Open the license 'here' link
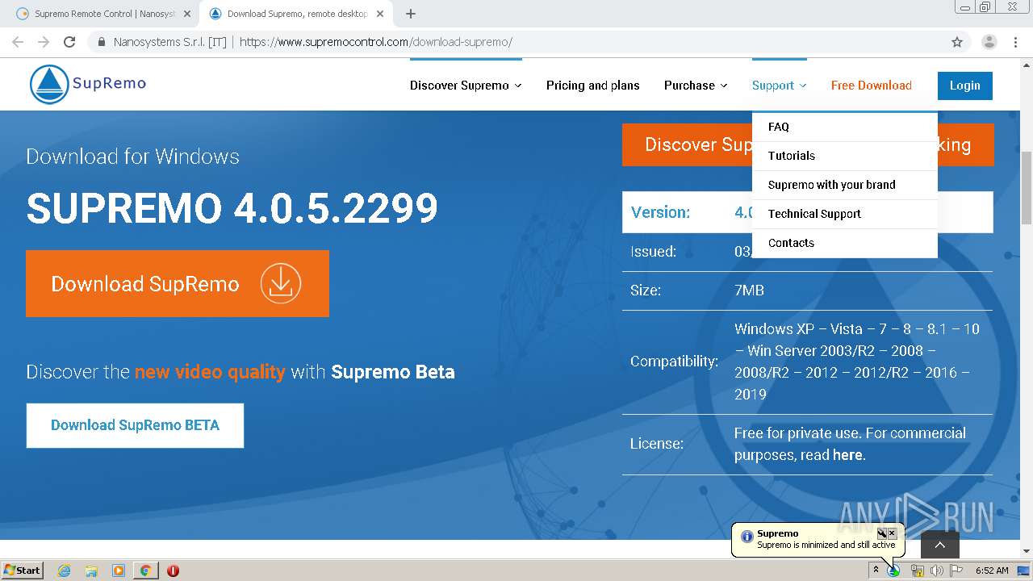Viewport: 1033px width, 581px height. pos(847,455)
